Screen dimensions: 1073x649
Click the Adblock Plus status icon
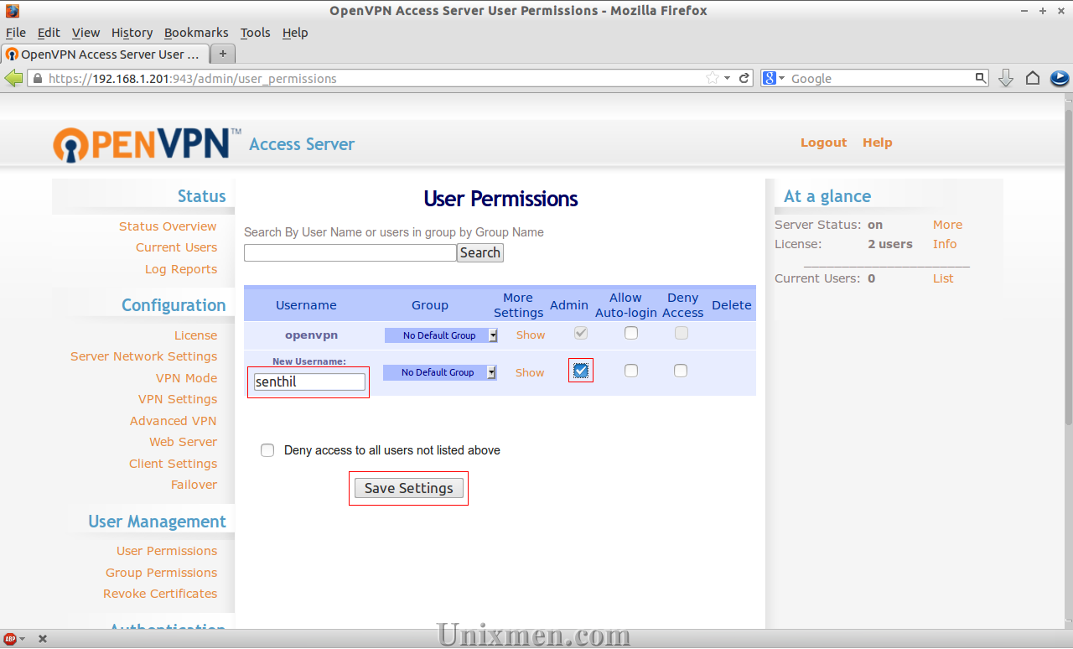tap(10, 639)
